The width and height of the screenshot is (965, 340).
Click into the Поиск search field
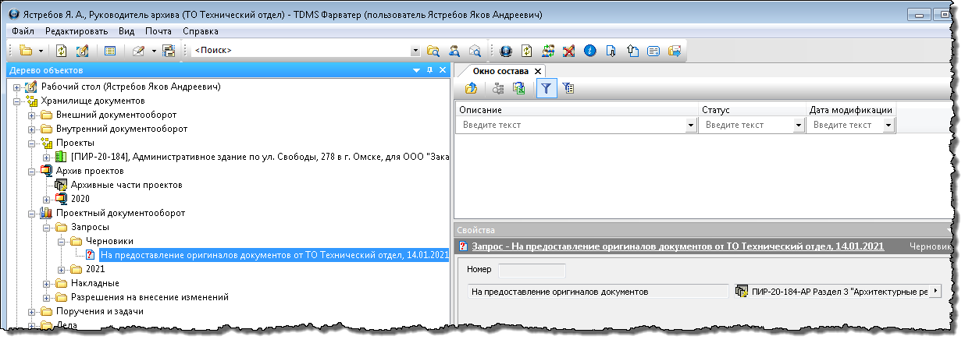pyautogui.click(x=300, y=51)
